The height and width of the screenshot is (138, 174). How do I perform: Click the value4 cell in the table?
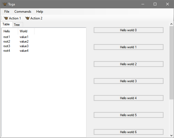24,51
